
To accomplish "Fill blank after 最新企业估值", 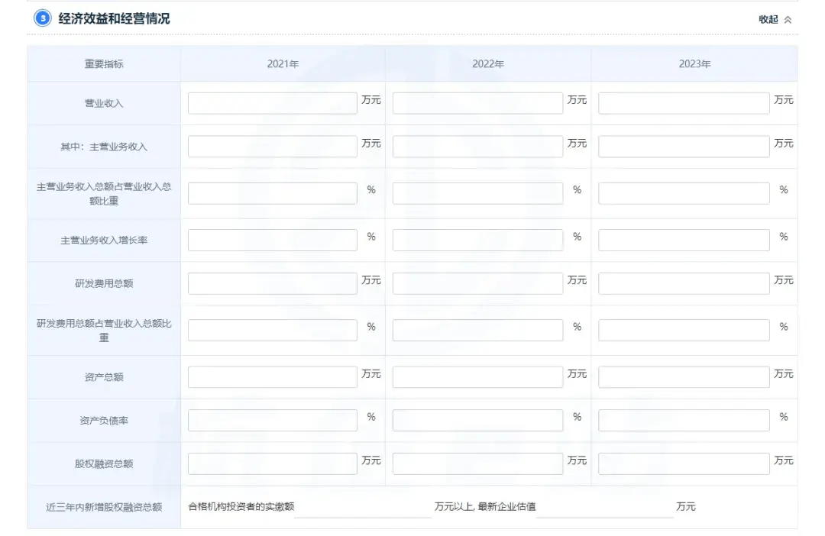I will [605, 507].
